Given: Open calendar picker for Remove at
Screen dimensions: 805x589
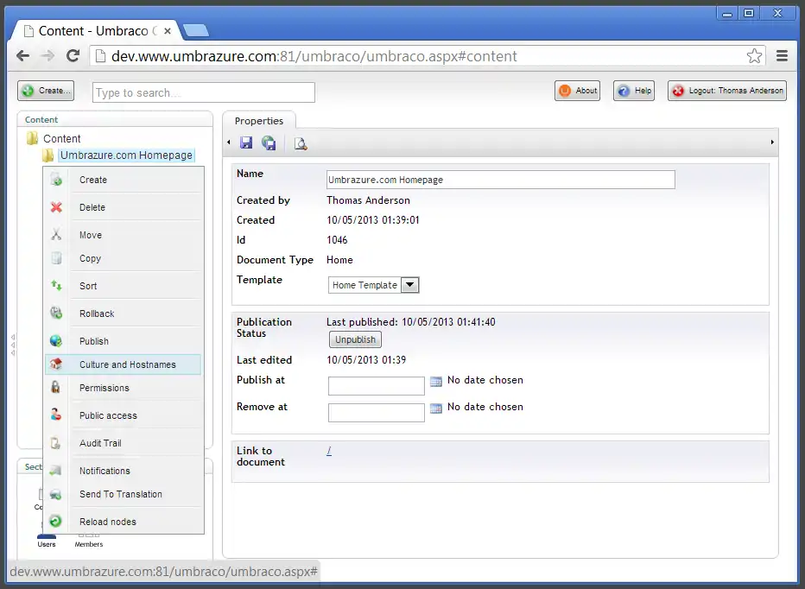Looking at the screenshot, I should (436, 408).
